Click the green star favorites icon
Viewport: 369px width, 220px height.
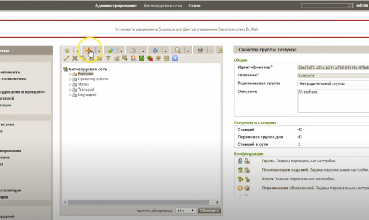(x=67, y=50)
